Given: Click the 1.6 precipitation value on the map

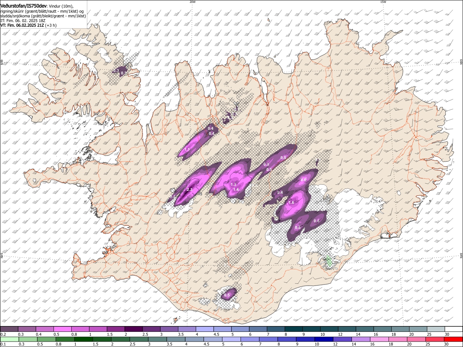Looking at the screenshot, I should click(x=291, y=203).
